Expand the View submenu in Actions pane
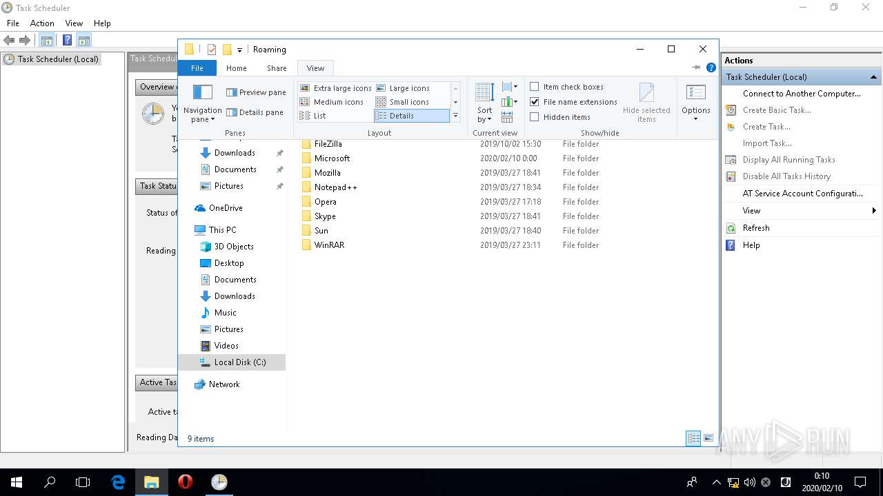 (802, 211)
